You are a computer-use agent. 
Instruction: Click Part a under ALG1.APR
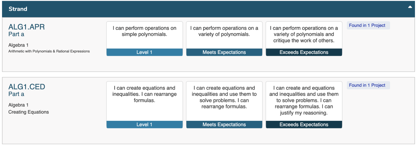pos(16,34)
